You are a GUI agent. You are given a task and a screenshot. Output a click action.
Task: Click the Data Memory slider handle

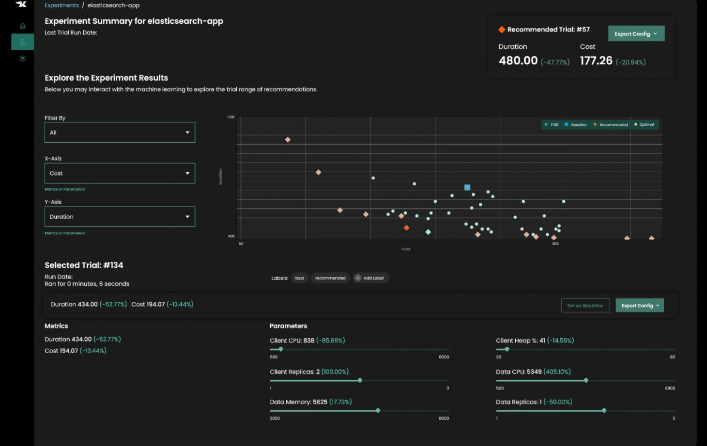(378, 411)
